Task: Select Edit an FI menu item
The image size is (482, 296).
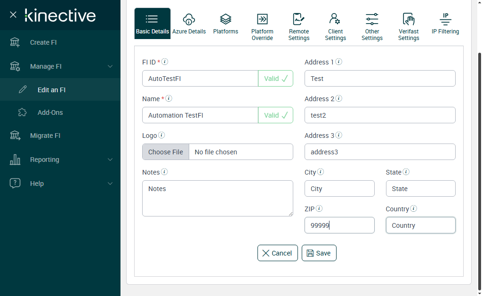Action: (60, 89)
